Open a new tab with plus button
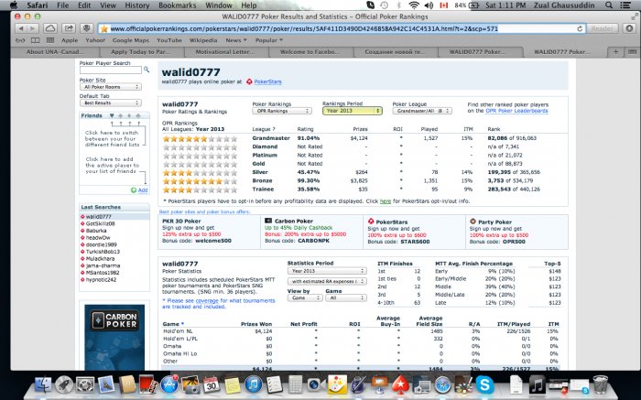641x400 pixels. pos(615,52)
